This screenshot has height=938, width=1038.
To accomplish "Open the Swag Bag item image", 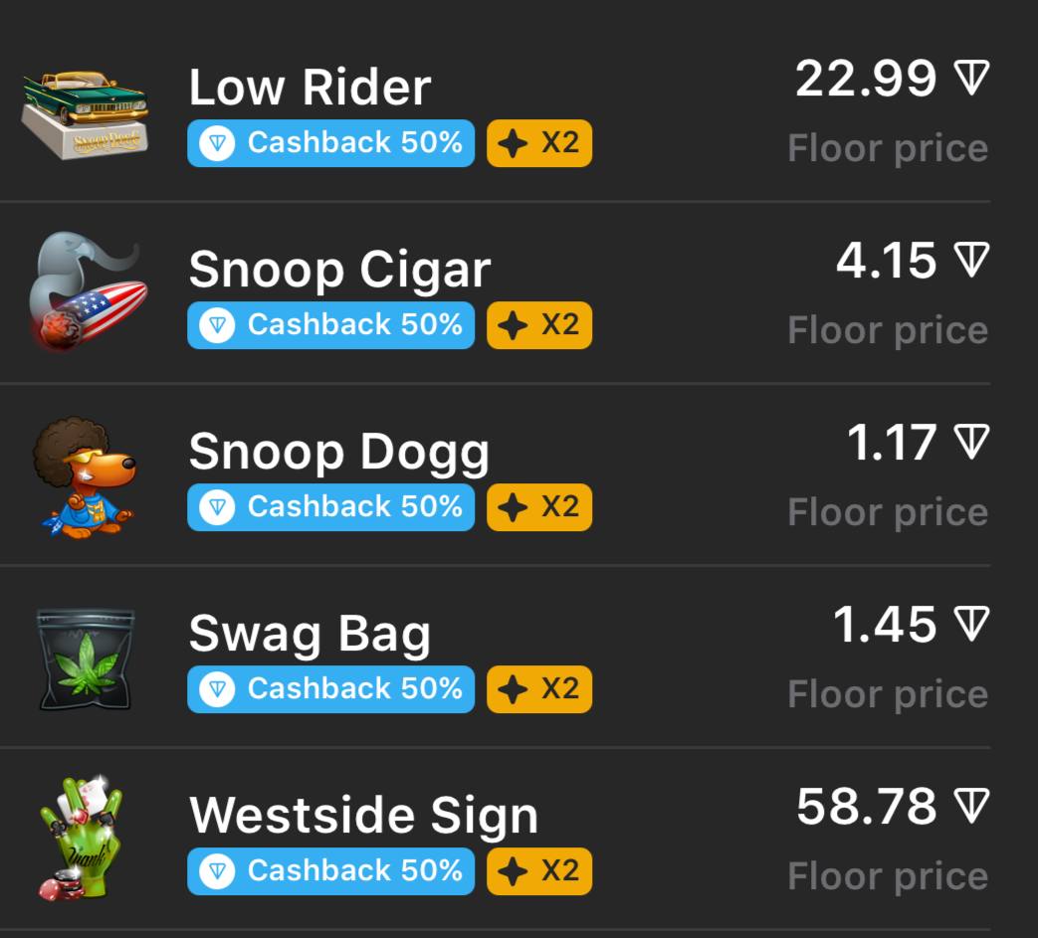I will pyautogui.click(x=86, y=659).
